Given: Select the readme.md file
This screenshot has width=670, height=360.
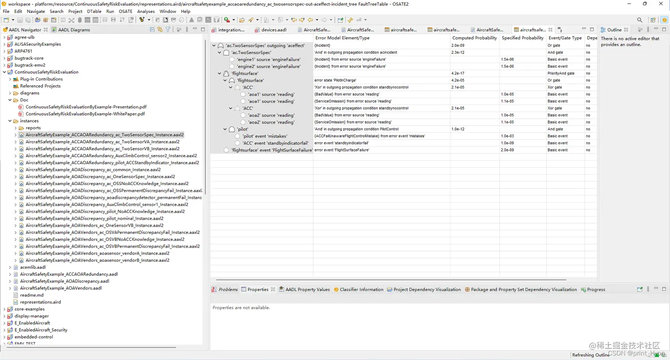Looking at the screenshot, I should pos(31,295).
